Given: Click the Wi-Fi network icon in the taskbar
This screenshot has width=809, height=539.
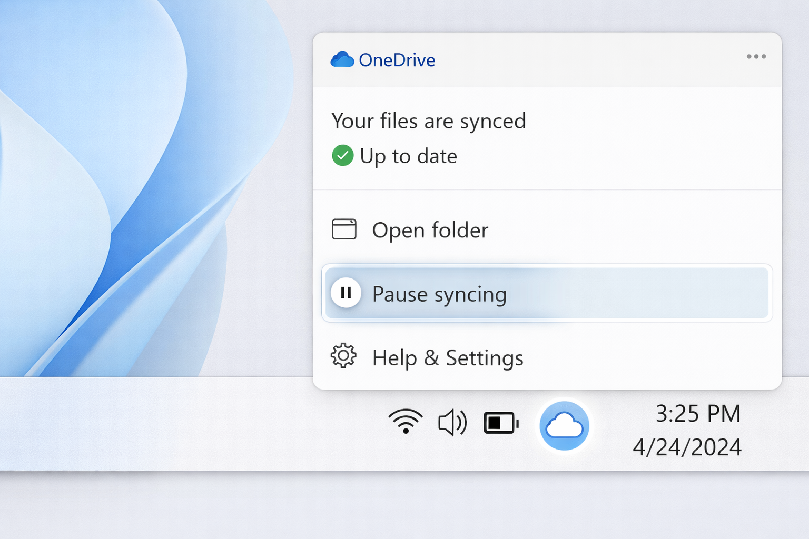Looking at the screenshot, I should tap(406, 422).
